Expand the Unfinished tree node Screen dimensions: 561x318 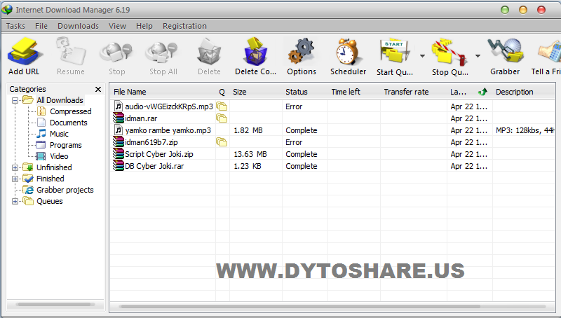tap(15, 167)
